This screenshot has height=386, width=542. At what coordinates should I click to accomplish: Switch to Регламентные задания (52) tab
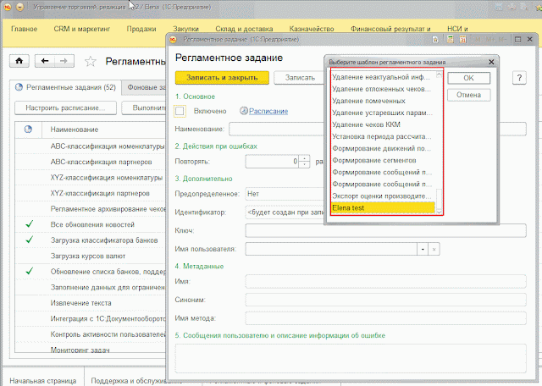[66, 87]
